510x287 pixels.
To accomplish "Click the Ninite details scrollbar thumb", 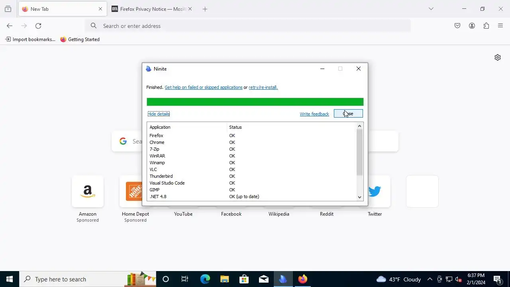I will pos(359,152).
